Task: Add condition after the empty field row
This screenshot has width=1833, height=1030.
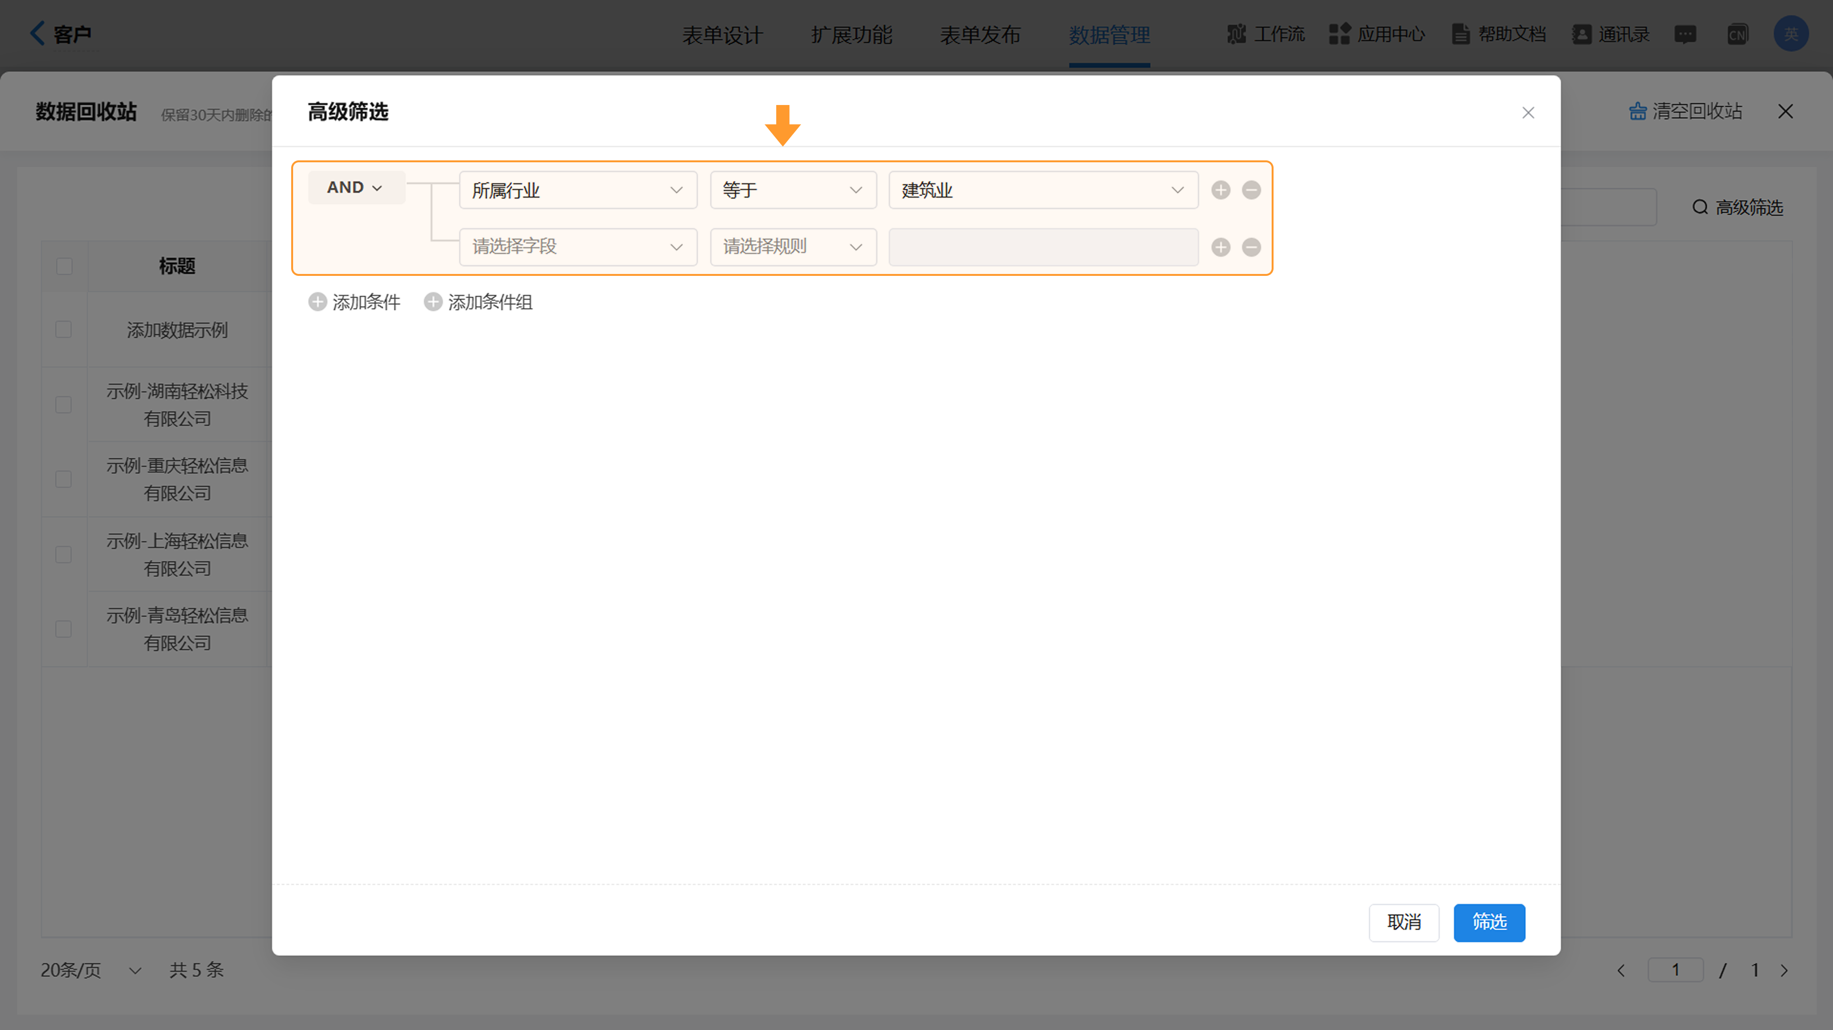Action: click(1221, 247)
